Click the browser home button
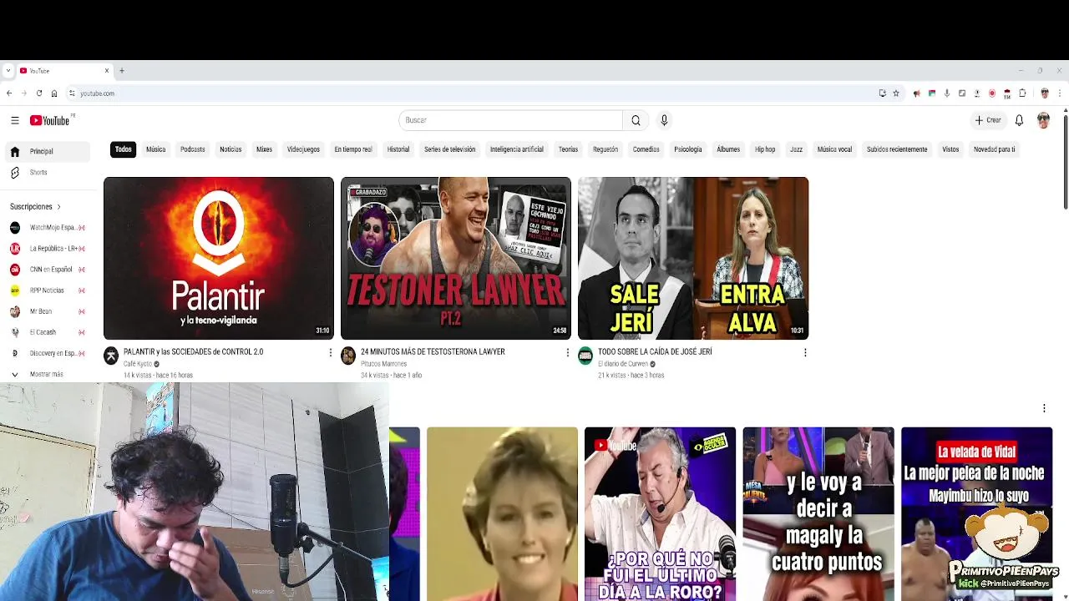1069x601 pixels. (x=54, y=93)
